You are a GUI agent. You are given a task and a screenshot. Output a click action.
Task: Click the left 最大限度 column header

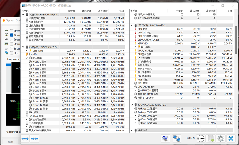100,11
